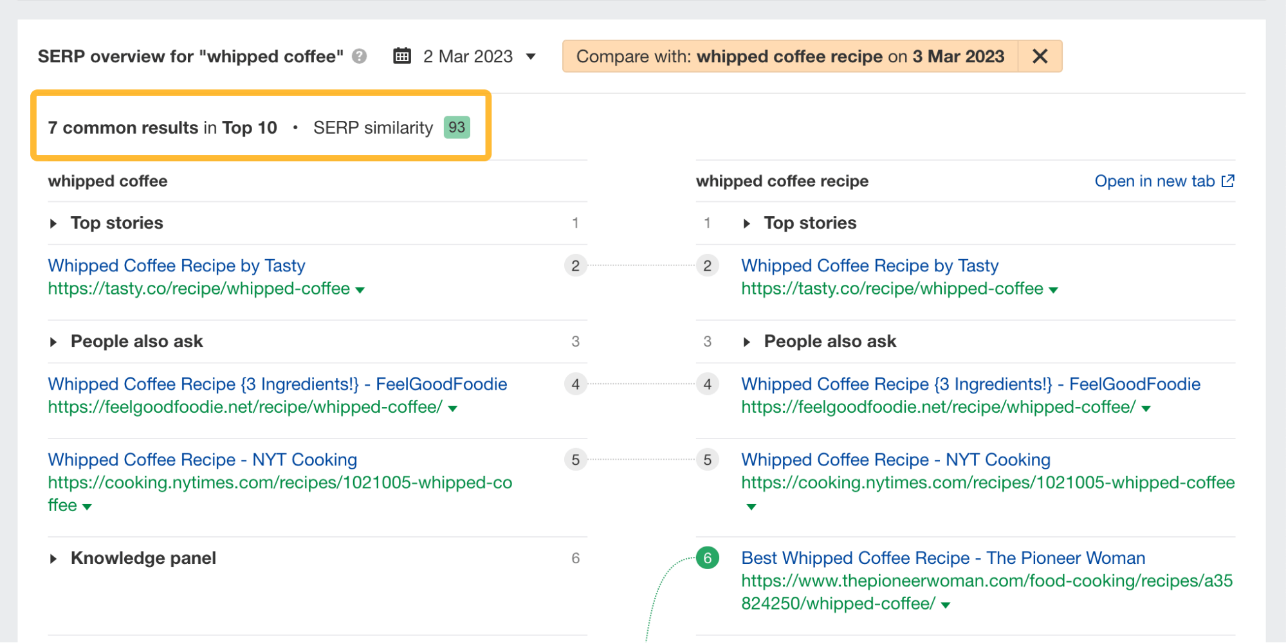
Task: Click the green position badge 6 for Pioneer Woman
Action: click(x=706, y=558)
